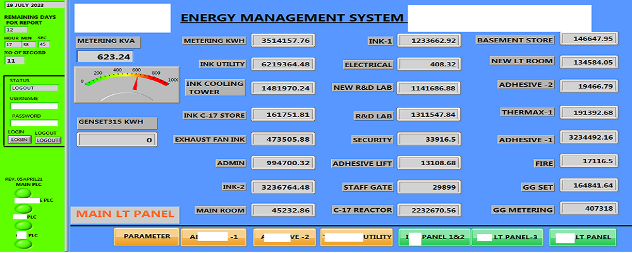Switch to the orange UTILITY panel button
The width and height of the screenshot is (632, 253).
click(x=356, y=237)
